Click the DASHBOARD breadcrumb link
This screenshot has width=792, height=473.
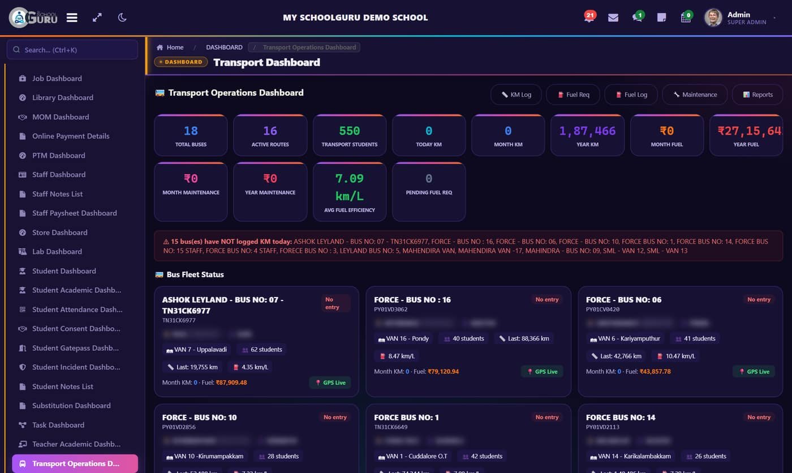[224, 48]
